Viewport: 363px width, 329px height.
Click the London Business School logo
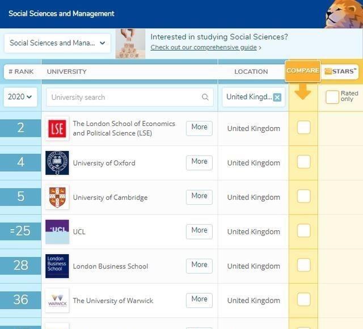coord(57,266)
